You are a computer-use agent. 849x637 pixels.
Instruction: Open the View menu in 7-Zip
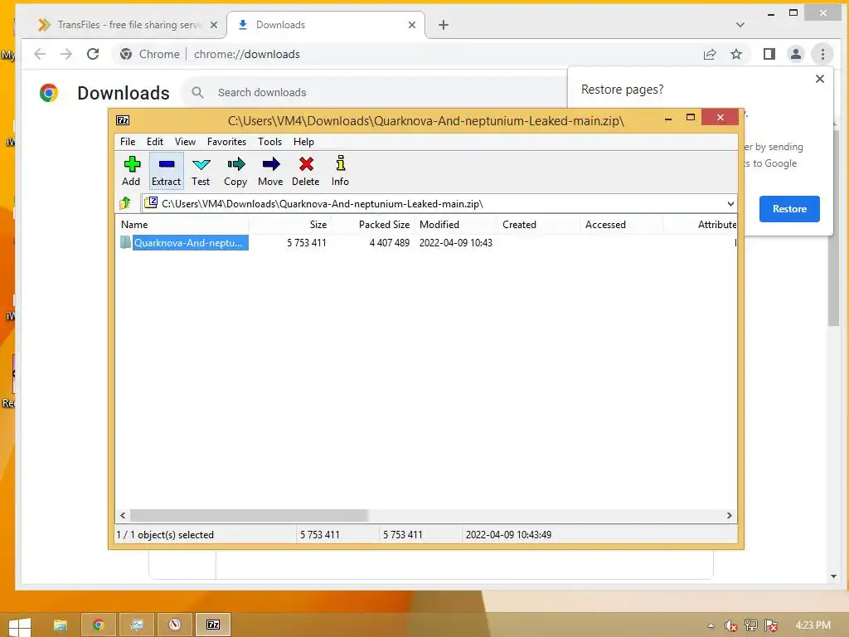point(185,141)
